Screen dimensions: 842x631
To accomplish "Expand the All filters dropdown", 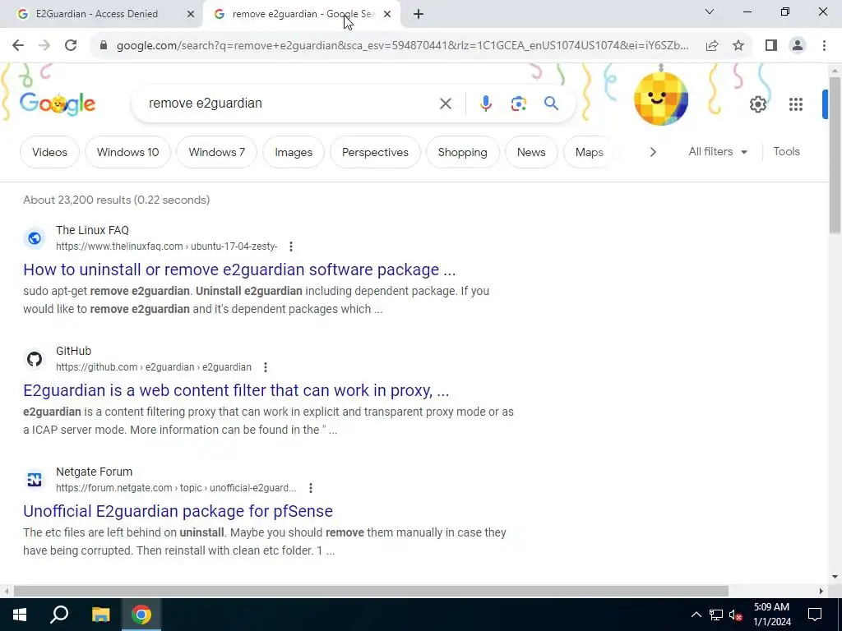I will [x=717, y=152].
